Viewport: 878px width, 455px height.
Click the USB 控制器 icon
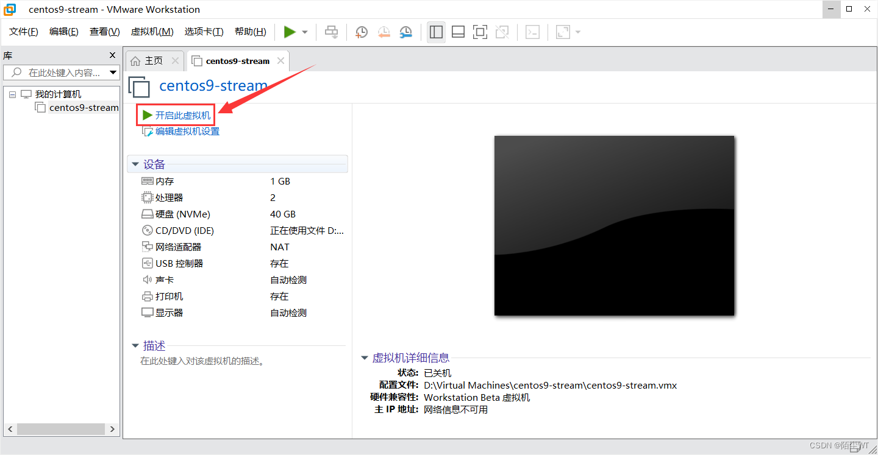147,264
